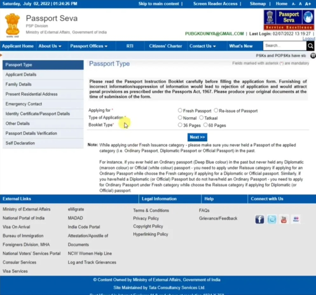Image resolution: width=316 pixels, height=295 pixels.
Task: Click the Twitter bird icon
Action: [271, 219]
